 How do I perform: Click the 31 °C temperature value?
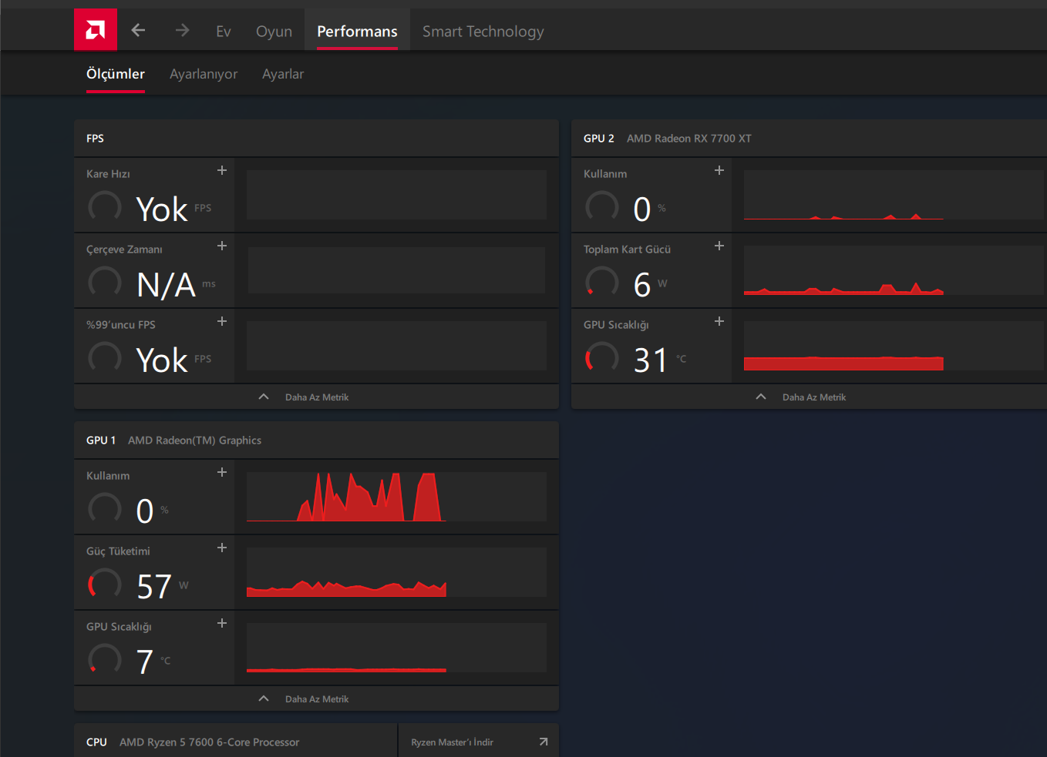tap(651, 360)
